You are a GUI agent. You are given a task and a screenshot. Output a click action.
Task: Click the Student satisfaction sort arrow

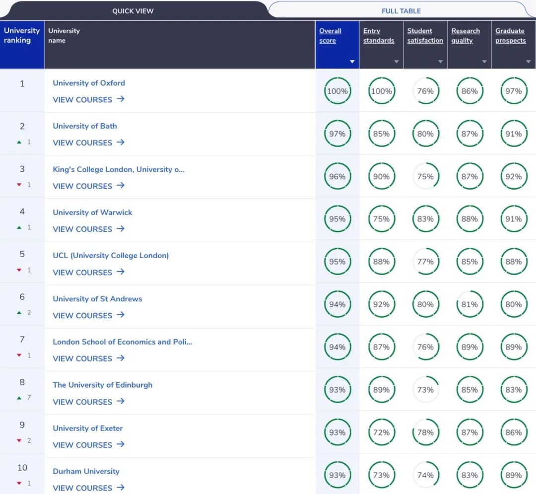click(440, 62)
